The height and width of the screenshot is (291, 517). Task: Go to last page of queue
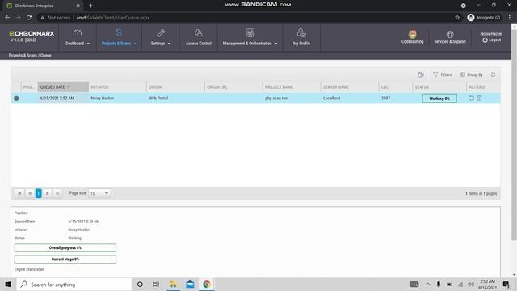point(57,193)
